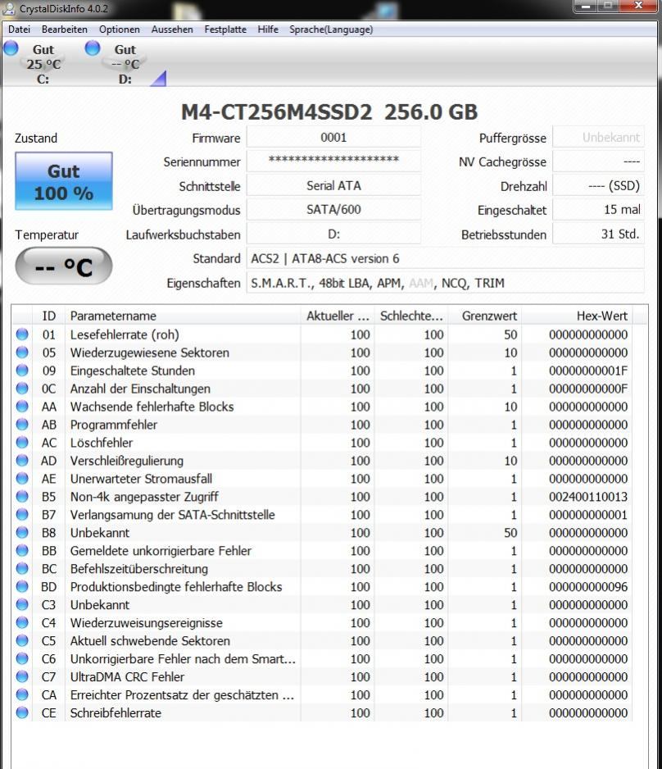The image size is (662, 769).
Task: Click hex value 00000000001F
Action: pyautogui.click(x=588, y=371)
